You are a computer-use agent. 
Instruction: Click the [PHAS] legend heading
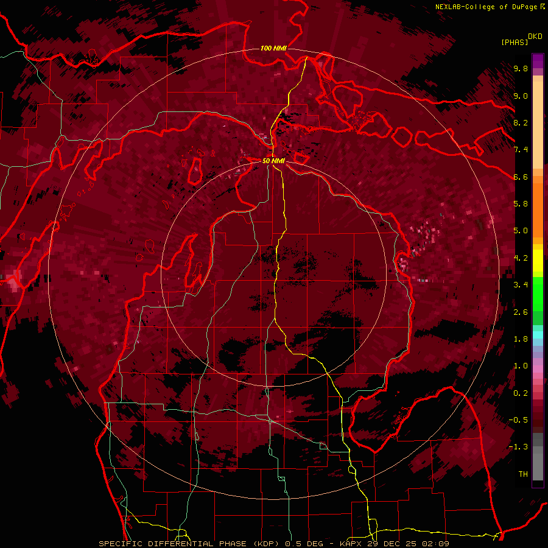point(515,42)
